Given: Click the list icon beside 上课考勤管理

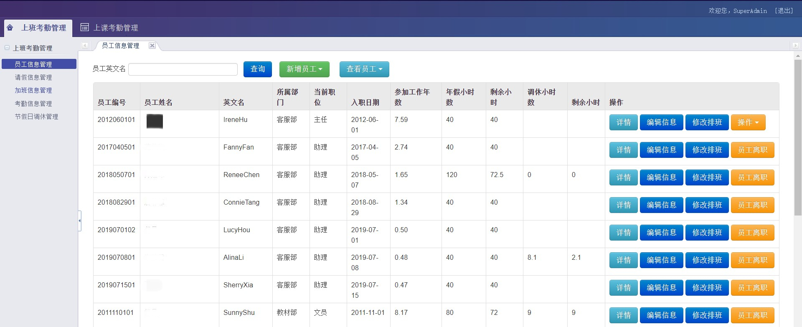Looking at the screenshot, I should pos(85,28).
